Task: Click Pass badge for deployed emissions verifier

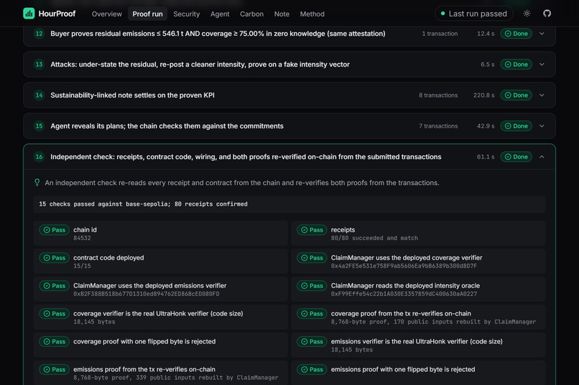Action: click(55, 286)
